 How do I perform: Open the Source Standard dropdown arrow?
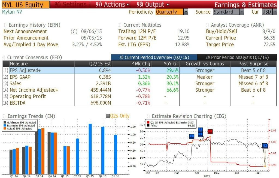pyautogui.click(x=241, y=12)
